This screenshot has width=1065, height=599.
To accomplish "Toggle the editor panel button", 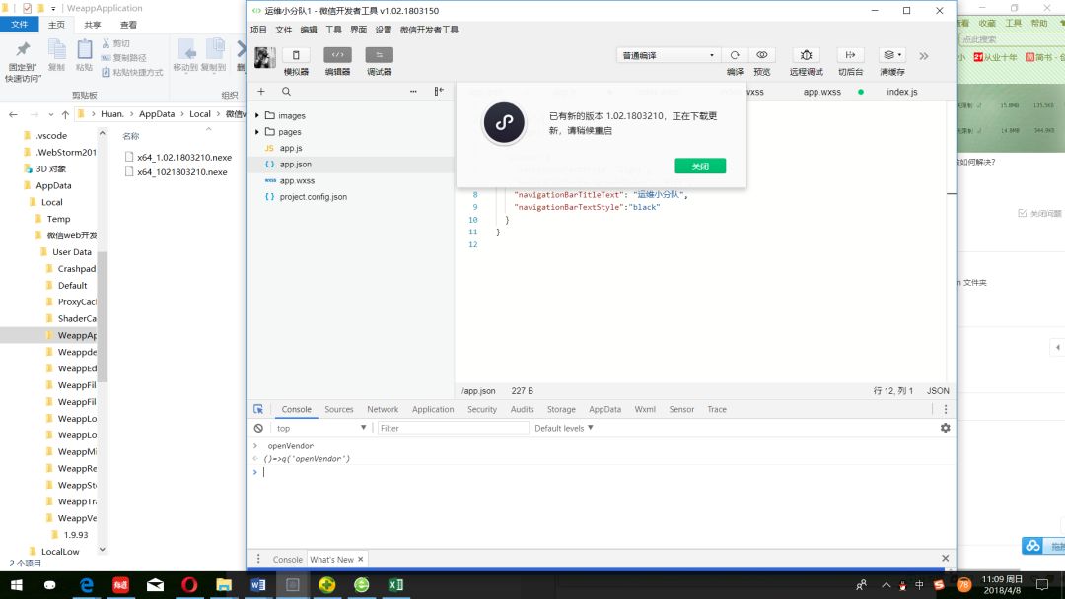I will [x=337, y=55].
